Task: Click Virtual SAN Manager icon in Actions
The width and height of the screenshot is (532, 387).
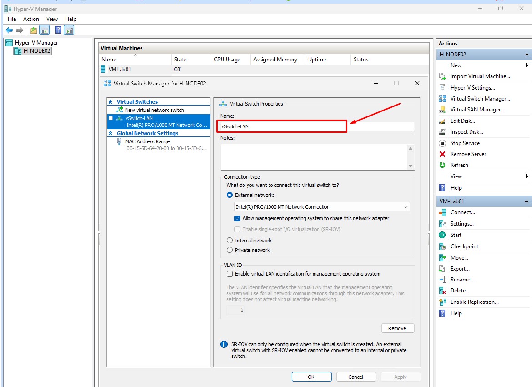Action: [x=442, y=110]
